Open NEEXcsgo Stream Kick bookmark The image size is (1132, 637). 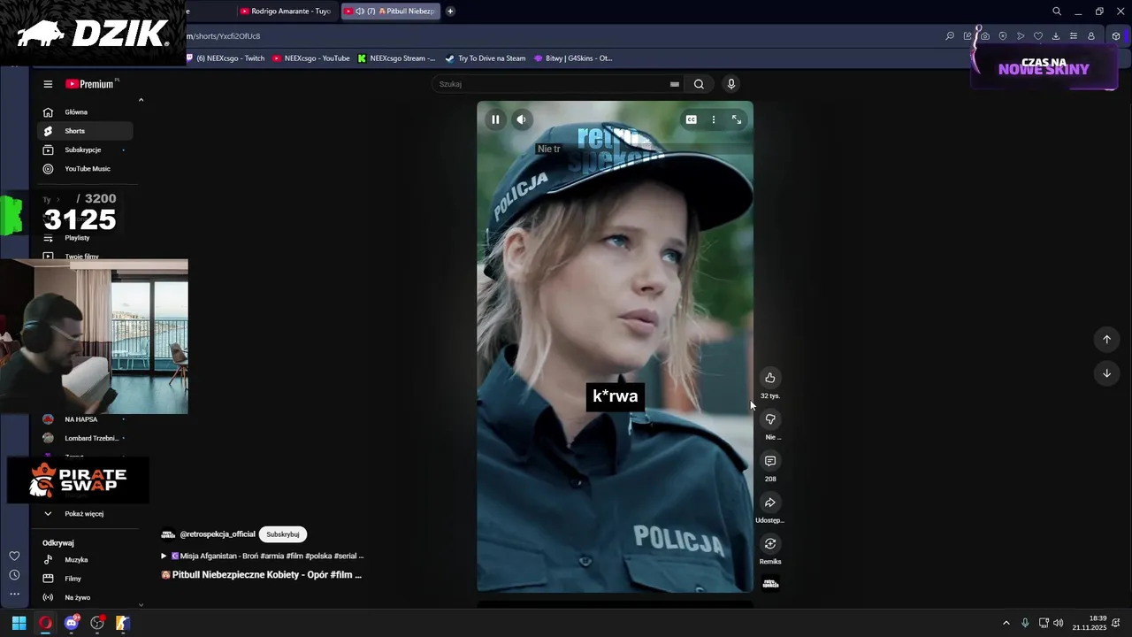click(x=396, y=58)
